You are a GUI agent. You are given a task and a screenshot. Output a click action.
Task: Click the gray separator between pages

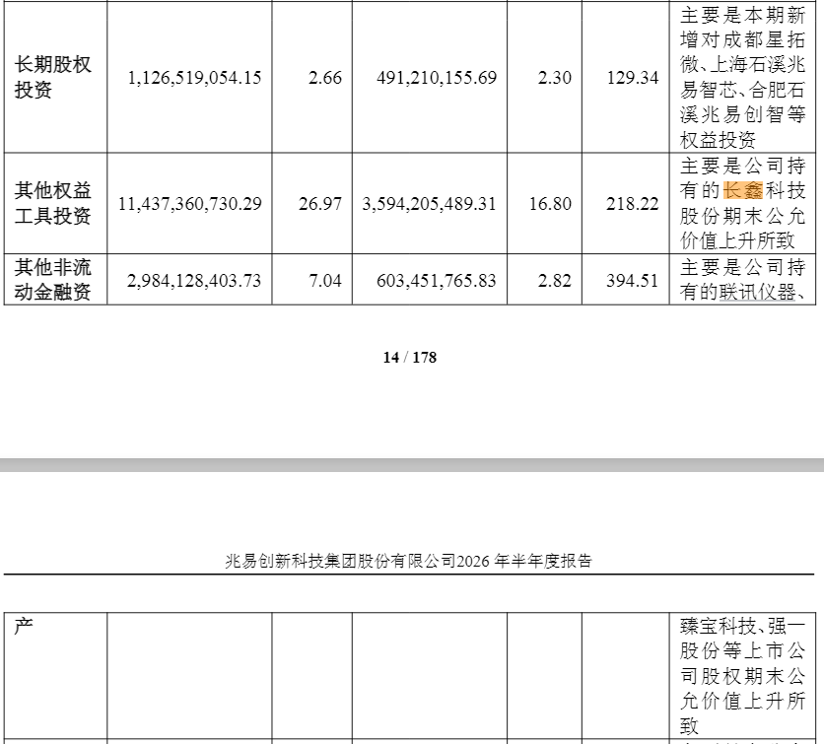[412, 465]
